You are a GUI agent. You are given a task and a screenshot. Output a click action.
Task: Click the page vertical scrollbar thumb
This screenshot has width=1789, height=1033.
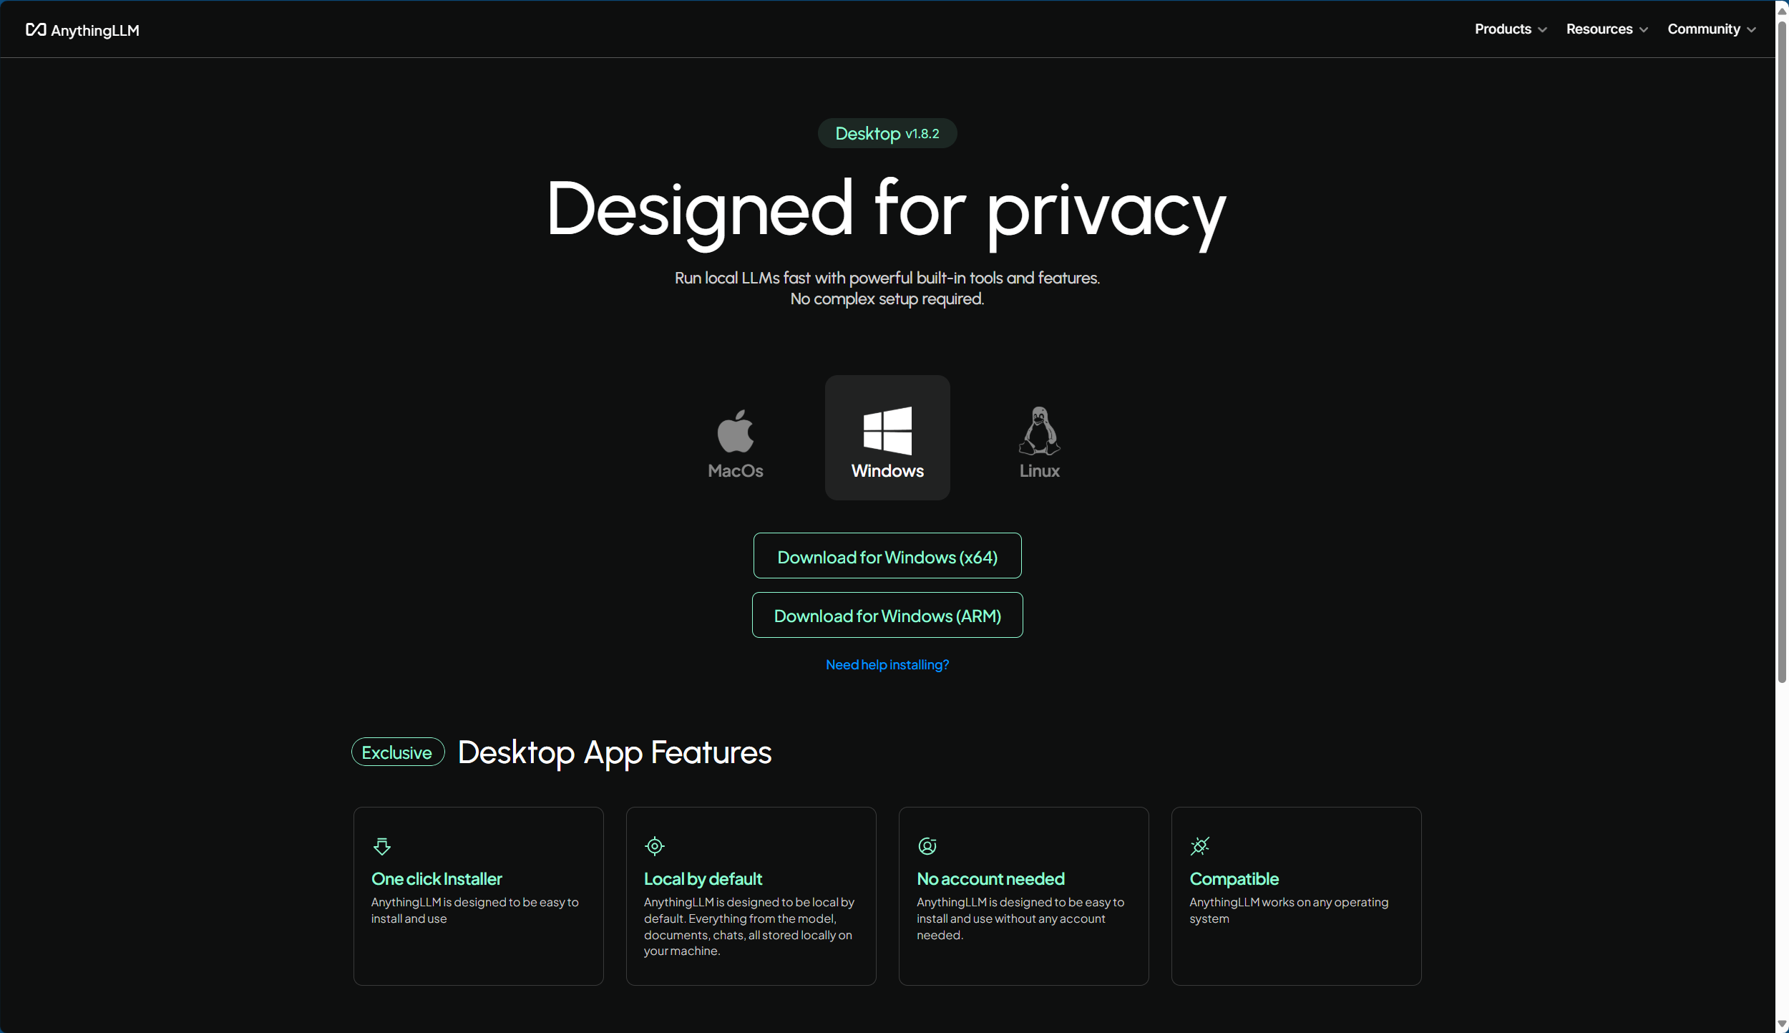[1782, 351]
